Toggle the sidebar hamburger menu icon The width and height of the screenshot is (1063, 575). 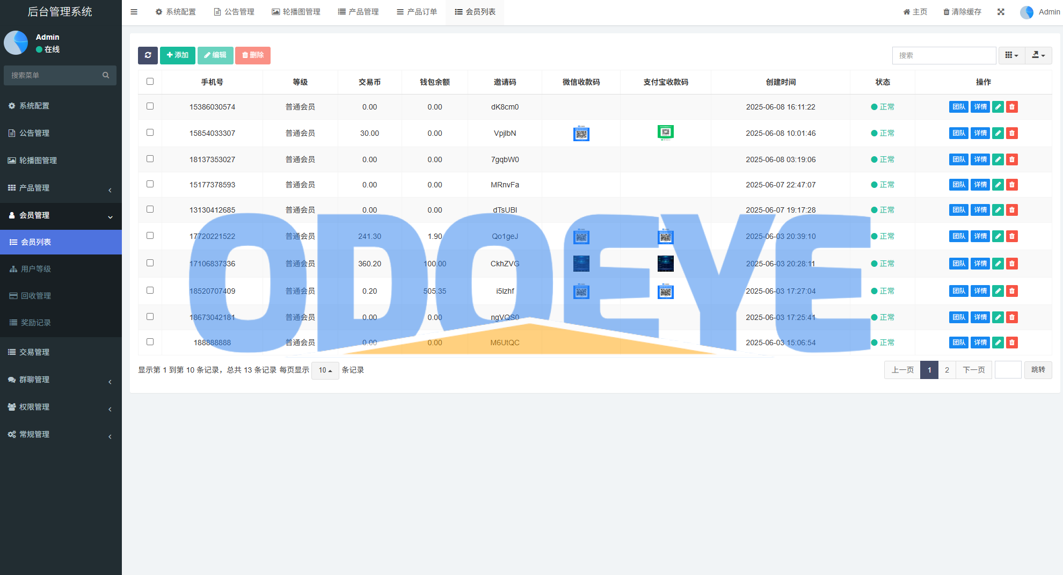[134, 12]
